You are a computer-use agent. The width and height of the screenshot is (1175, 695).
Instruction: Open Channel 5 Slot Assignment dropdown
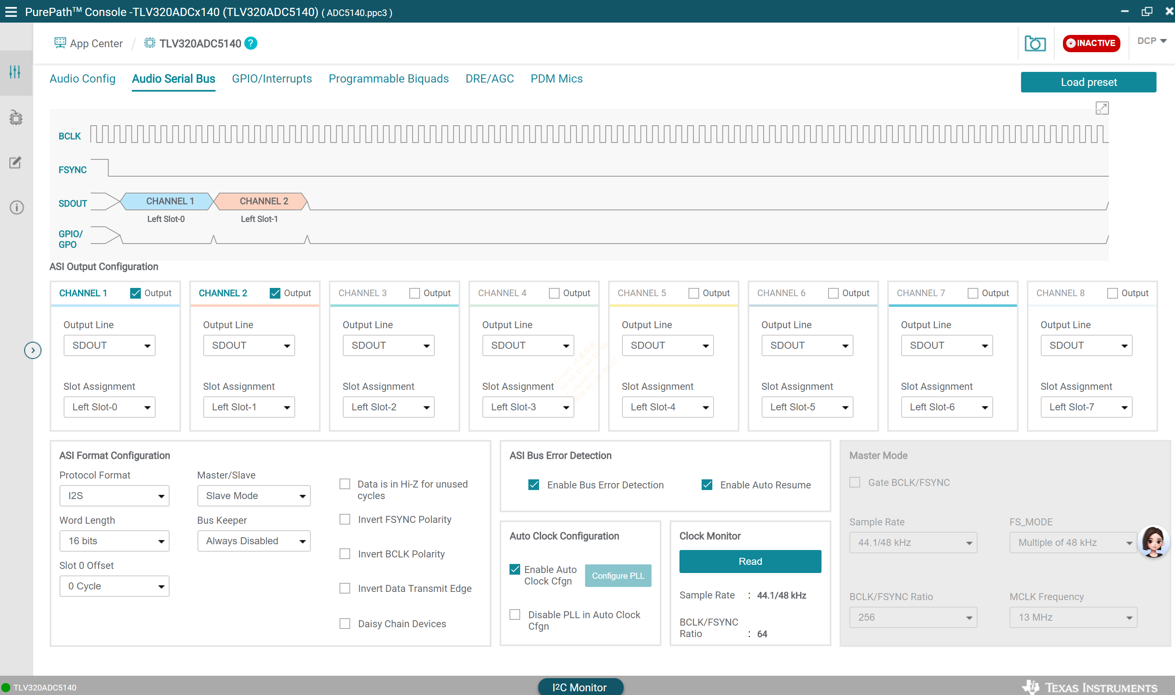(668, 407)
